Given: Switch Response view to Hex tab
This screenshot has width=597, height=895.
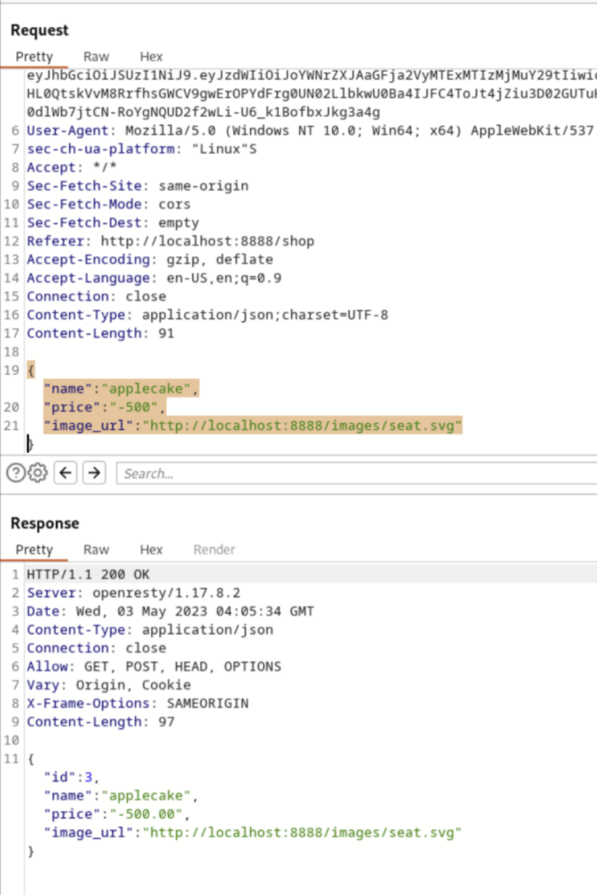Looking at the screenshot, I should 151,550.
